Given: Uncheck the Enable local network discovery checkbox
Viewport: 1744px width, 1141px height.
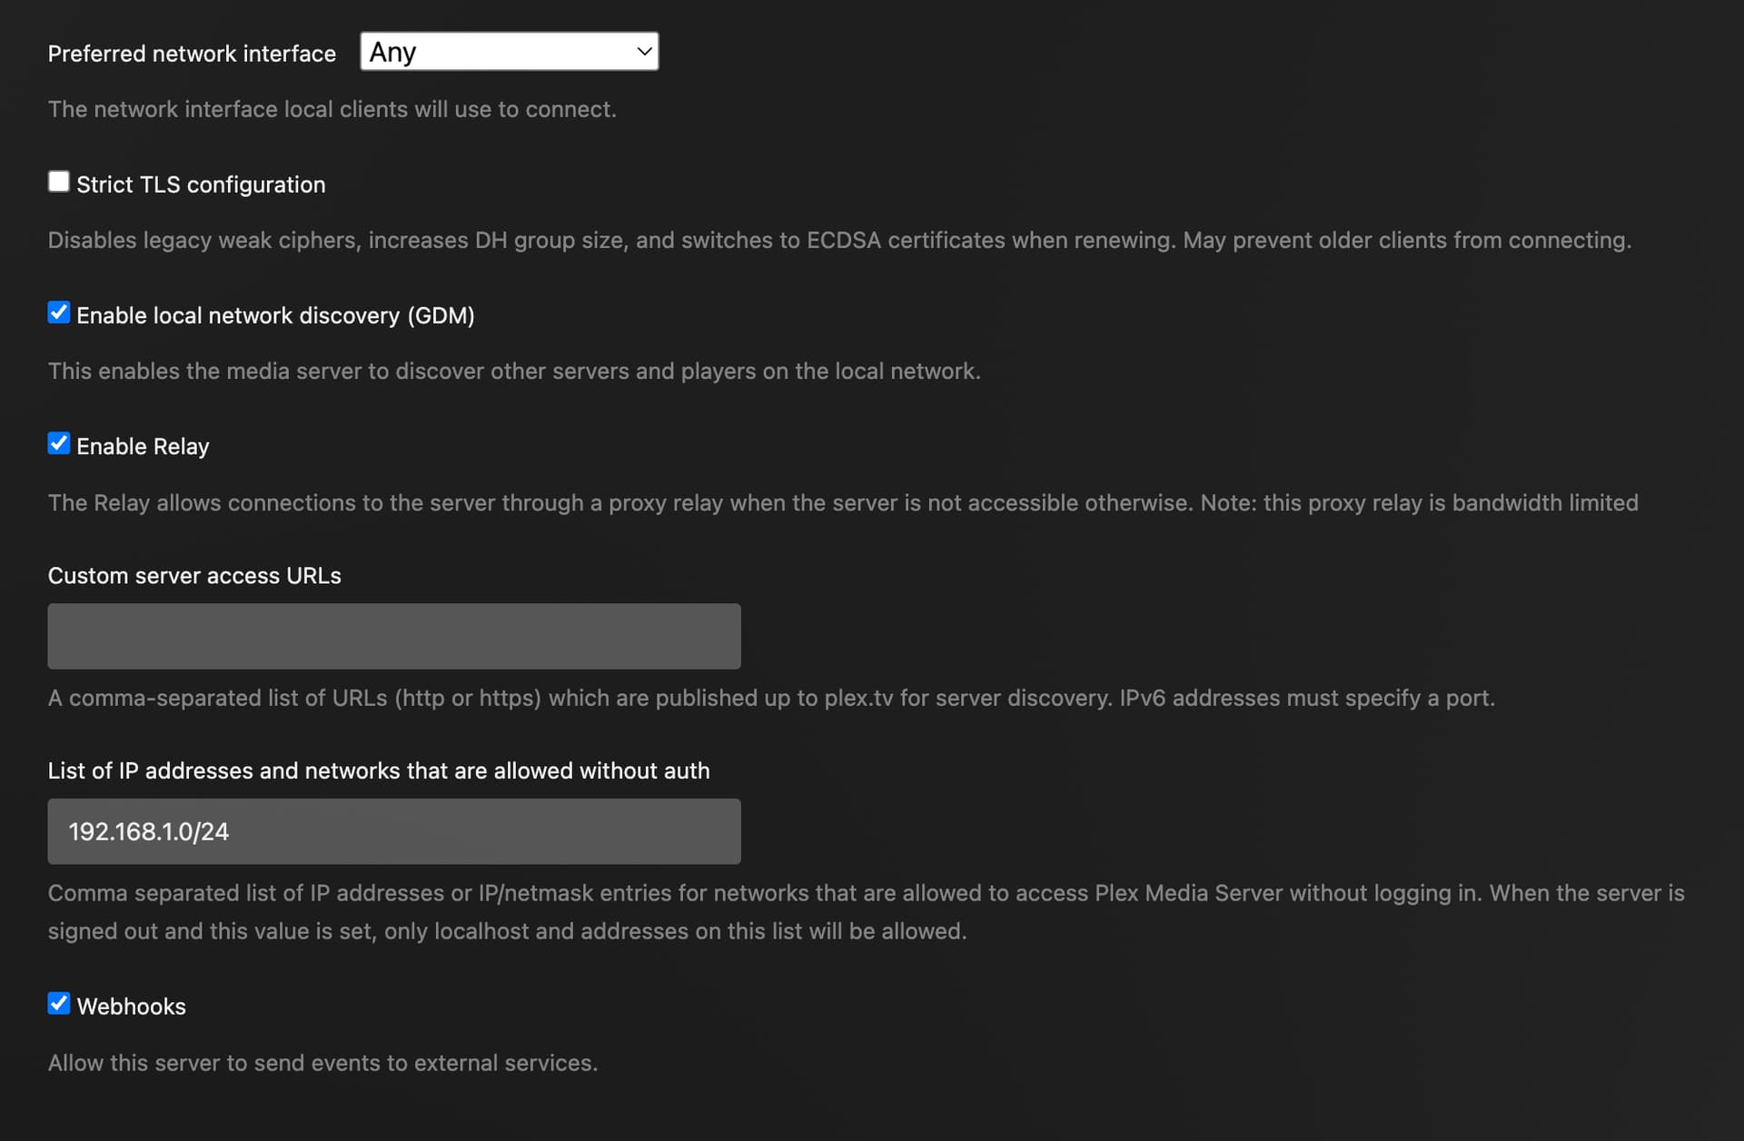Looking at the screenshot, I should pos(59,313).
